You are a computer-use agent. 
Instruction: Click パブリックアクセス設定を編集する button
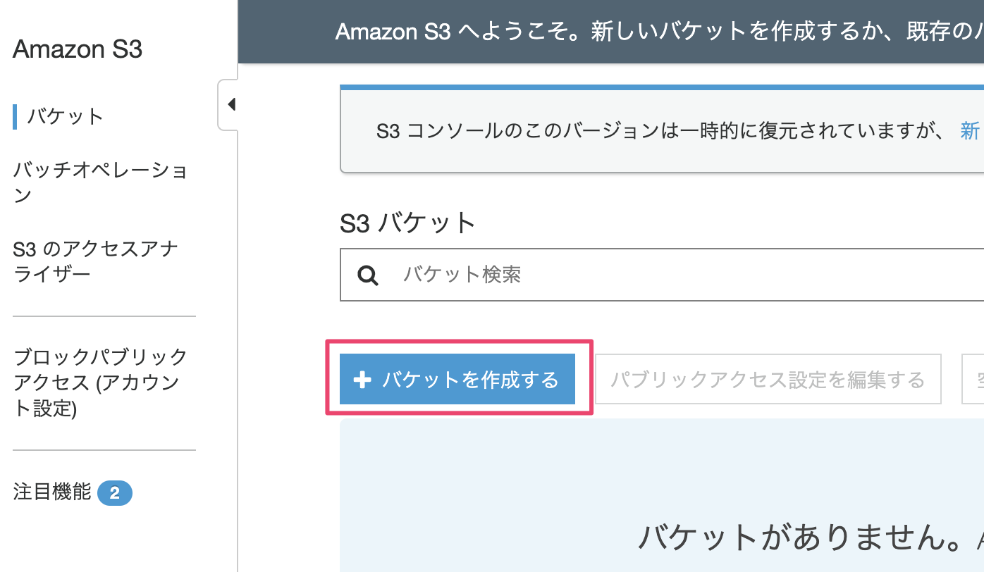click(768, 380)
